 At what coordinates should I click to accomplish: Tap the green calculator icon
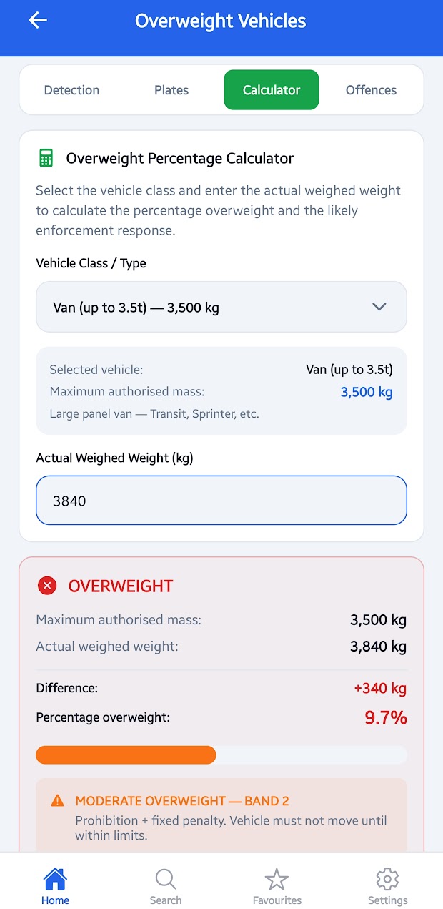pyautogui.click(x=46, y=158)
